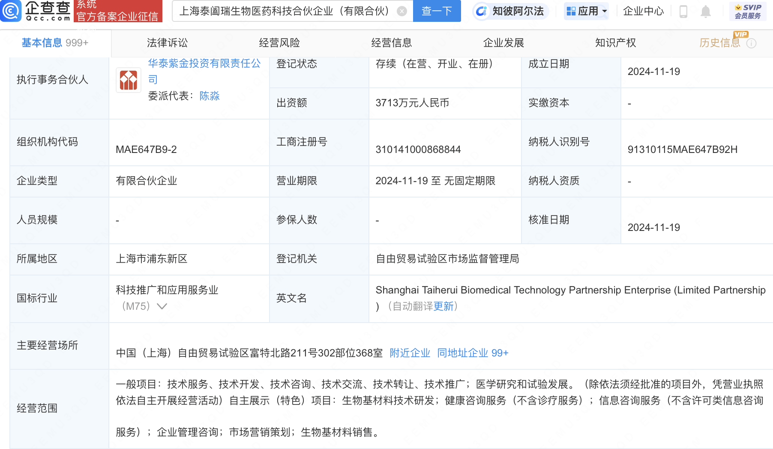Open notifications bell icon
The height and width of the screenshot is (449, 773).
tap(705, 11)
